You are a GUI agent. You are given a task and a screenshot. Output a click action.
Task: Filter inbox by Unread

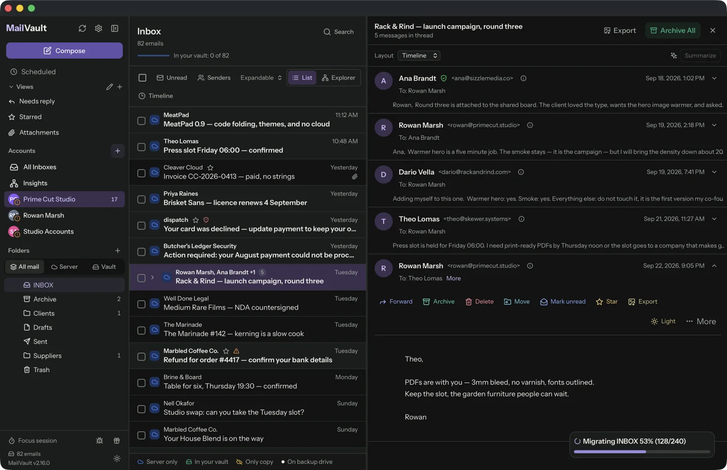[172, 78]
